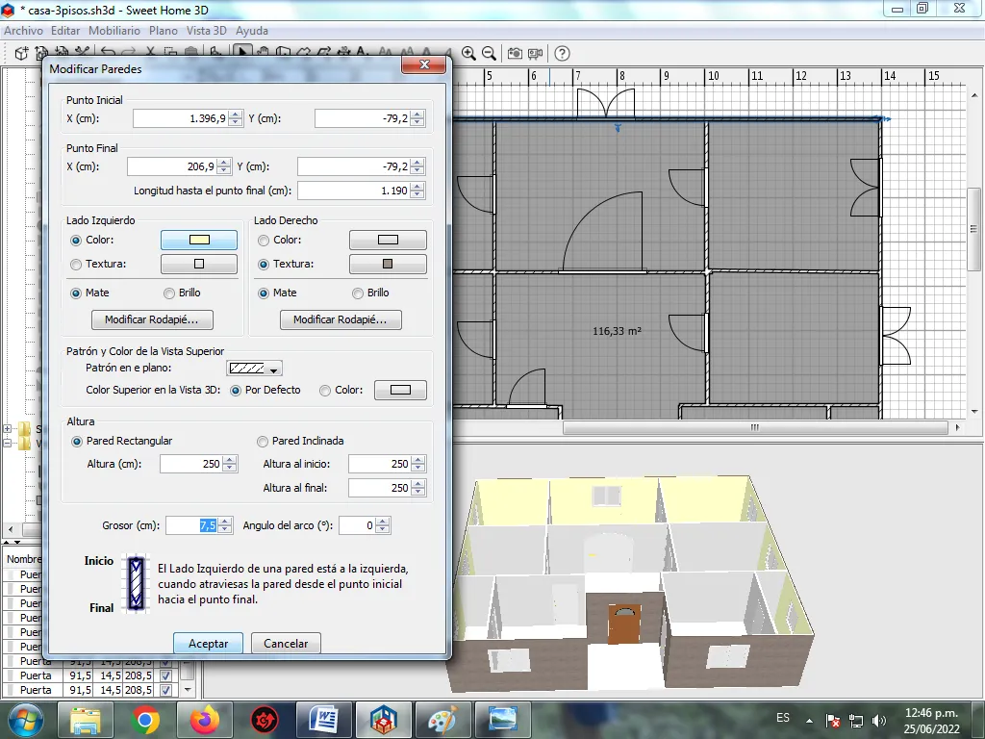Click the 116,33 m² room area label
This screenshot has width=985, height=739.
(x=617, y=331)
